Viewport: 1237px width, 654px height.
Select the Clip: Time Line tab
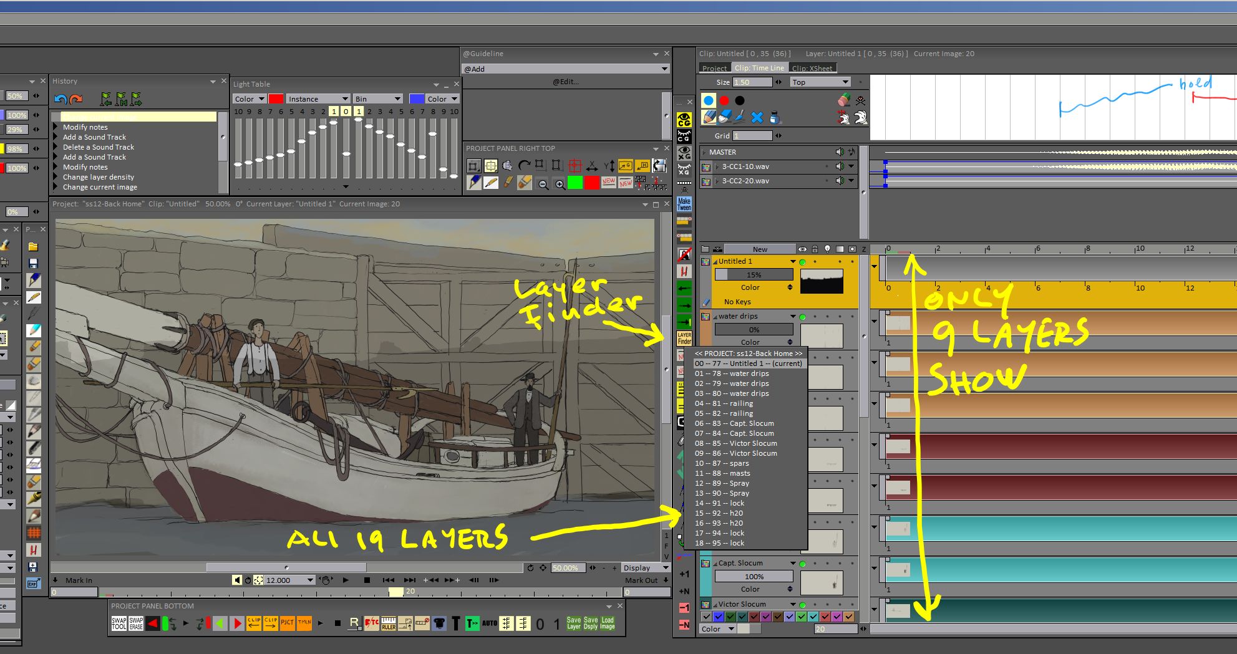(759, 68)
